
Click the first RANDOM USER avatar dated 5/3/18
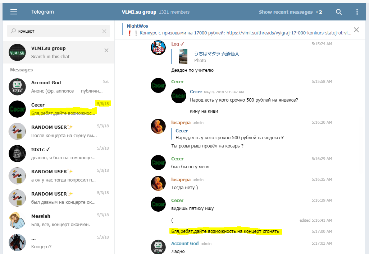point(17,131)
